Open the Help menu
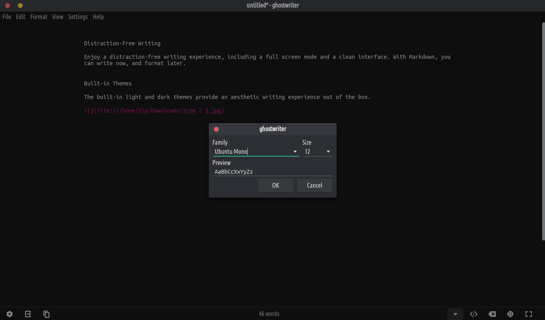This screenshot has width=545, height=320. click(98, 17)
